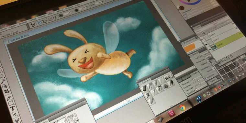246x123 pixels.
Task: Select the Text tool in toolbox
Action: click(12, 108)
